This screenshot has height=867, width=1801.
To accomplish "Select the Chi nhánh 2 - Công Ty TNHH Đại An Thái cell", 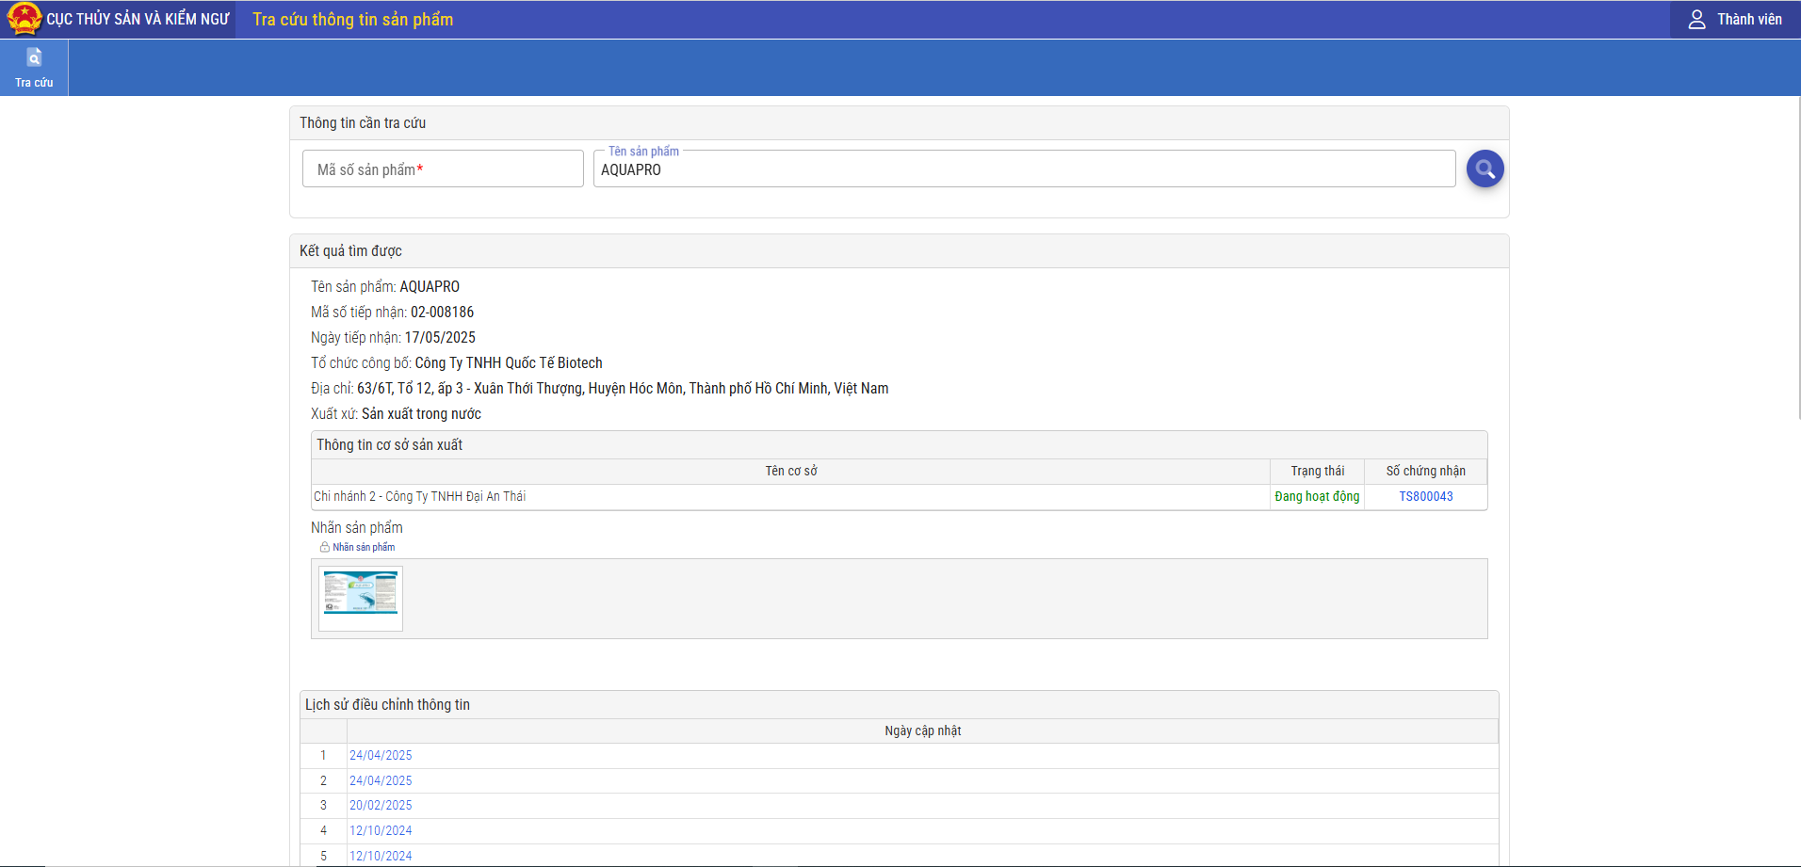I will click(791, 496).
